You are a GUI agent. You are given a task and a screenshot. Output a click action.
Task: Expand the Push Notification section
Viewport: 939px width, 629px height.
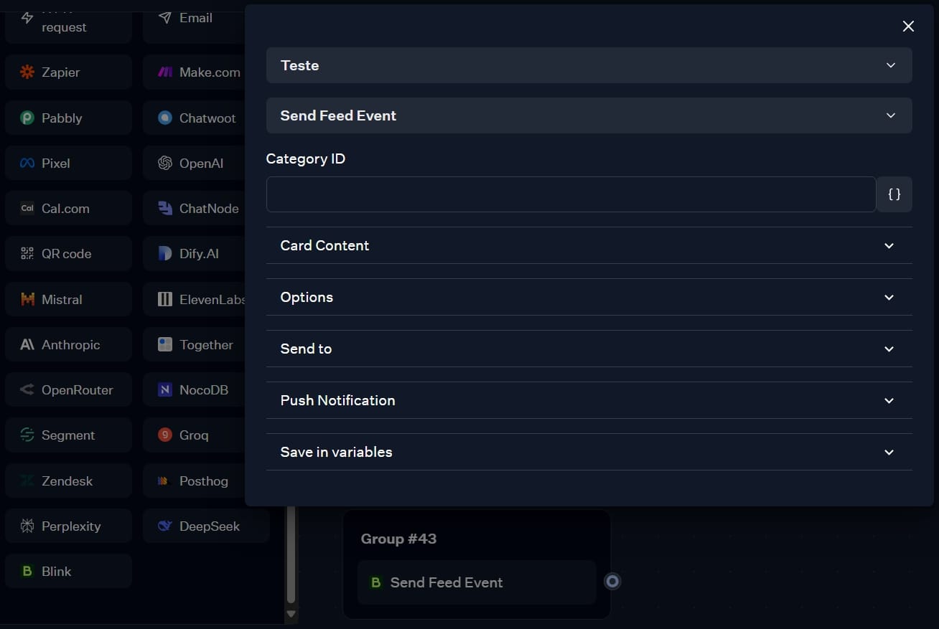589,400
